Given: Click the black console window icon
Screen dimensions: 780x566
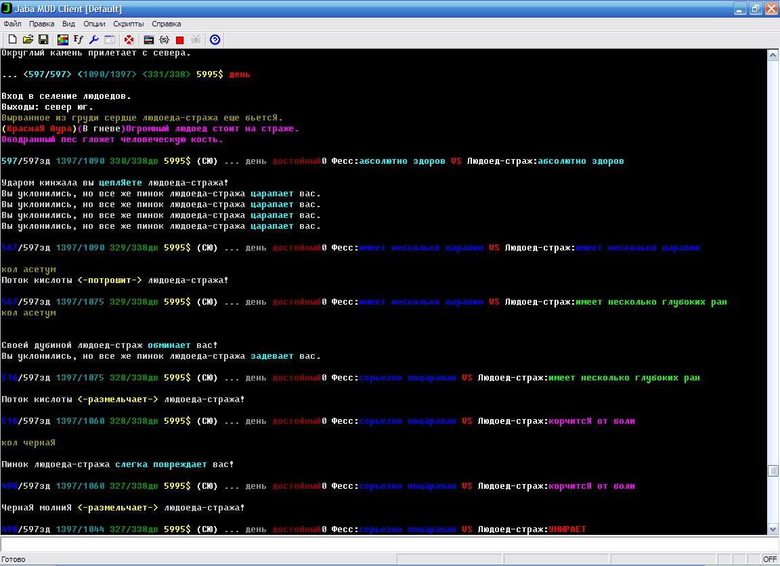Looking at the screenshot, I should click(x=148, y=40).
